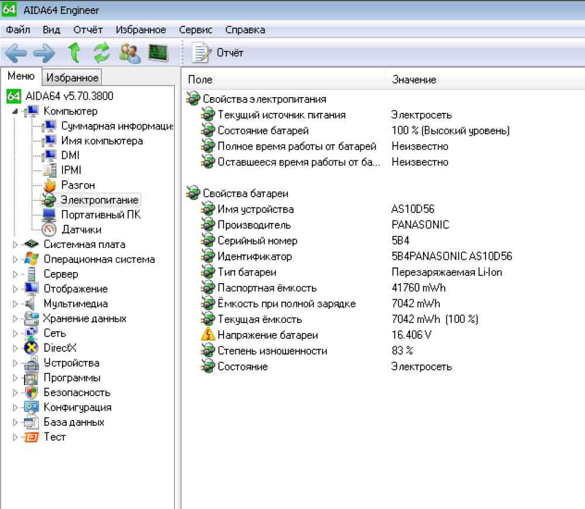Image resolution: width=585 pixels, height=509 pixels.
Task: Open the green monitor diagnostics toolbar icon
Action: [158, 53]
